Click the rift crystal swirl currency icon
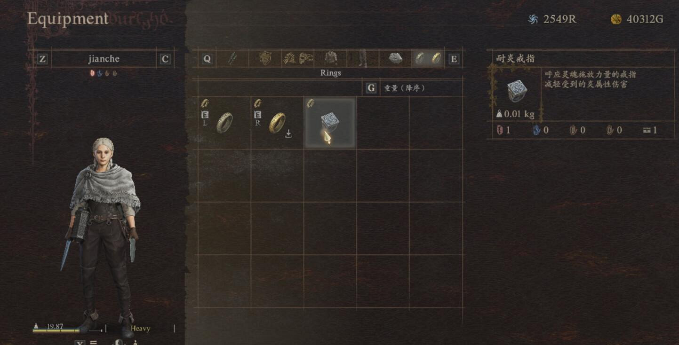The height and width of the screenshot is (345, 679). pos(533,19)
